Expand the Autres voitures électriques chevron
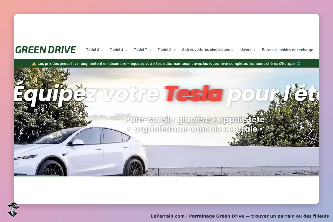The width and height of the screenshot is (333, 222). click(233, 50)
